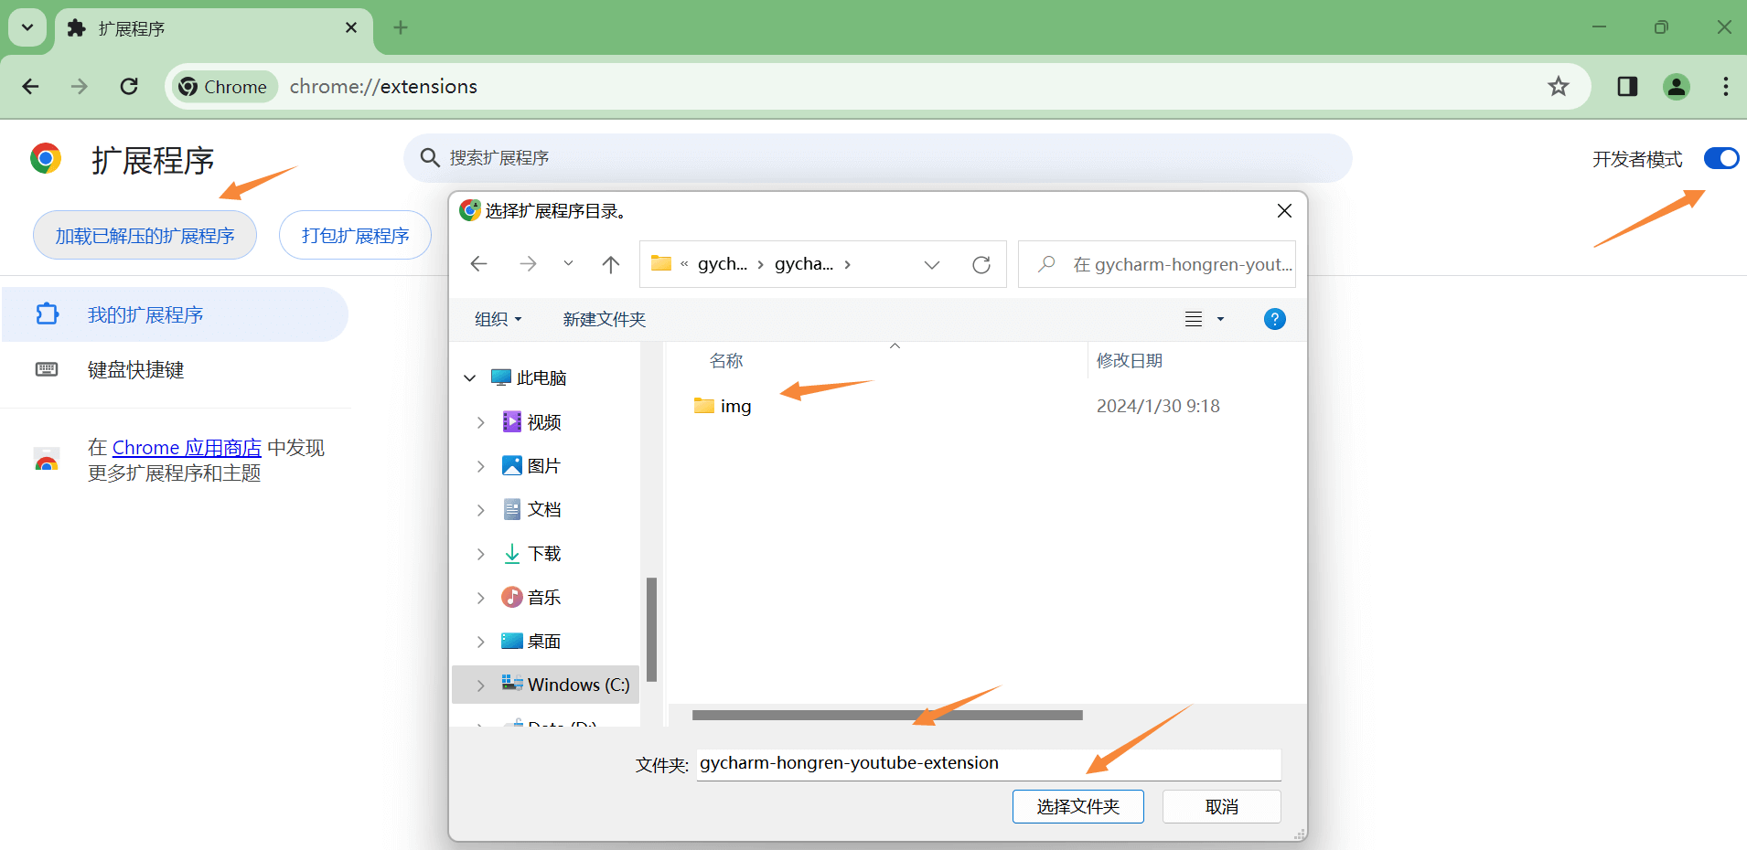The width and height of the screenshot is (1747, 850).
Task: Open view options dropdown arrow
Action: [x=1220, y=319]
